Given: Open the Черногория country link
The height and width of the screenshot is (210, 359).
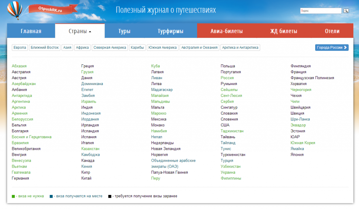Looking at the screenshot, I should [301, 90].
